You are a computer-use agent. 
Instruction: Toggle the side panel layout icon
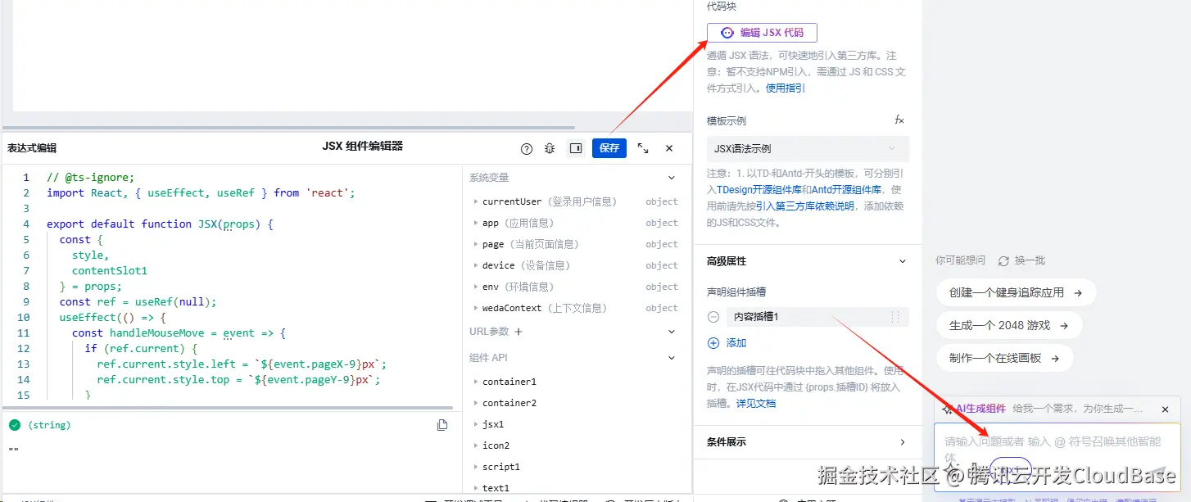pyautogui.click(x=576, y=148)
